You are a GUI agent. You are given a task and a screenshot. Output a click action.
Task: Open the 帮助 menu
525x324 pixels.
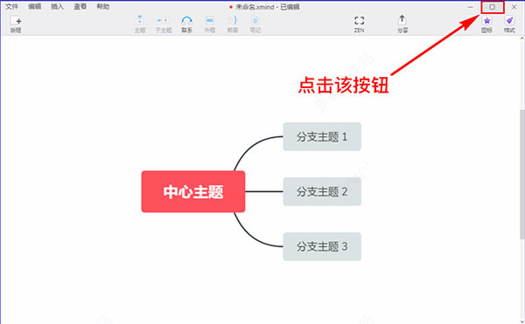pyautogui.click(x=103, y=7)
